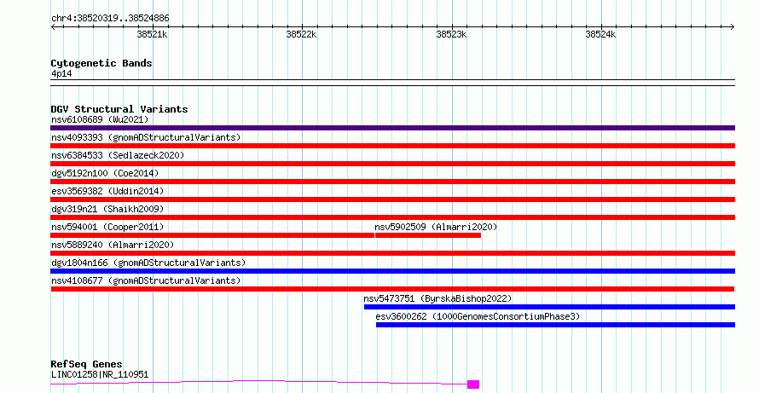
Task: Click the red bar under esv3569382
Action: pyautogui.click(x=392, y=199)
